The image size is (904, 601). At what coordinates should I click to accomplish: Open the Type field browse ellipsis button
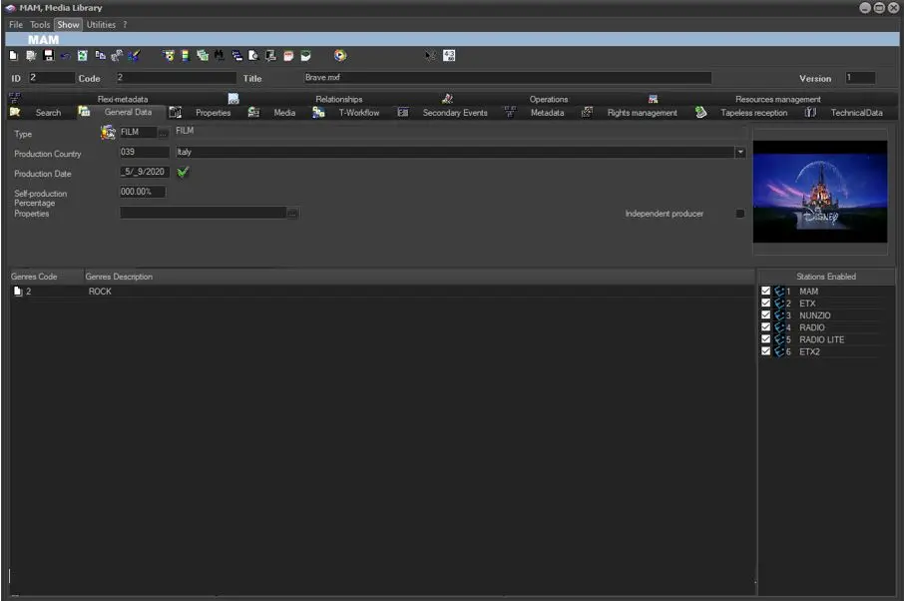[163, 133]
